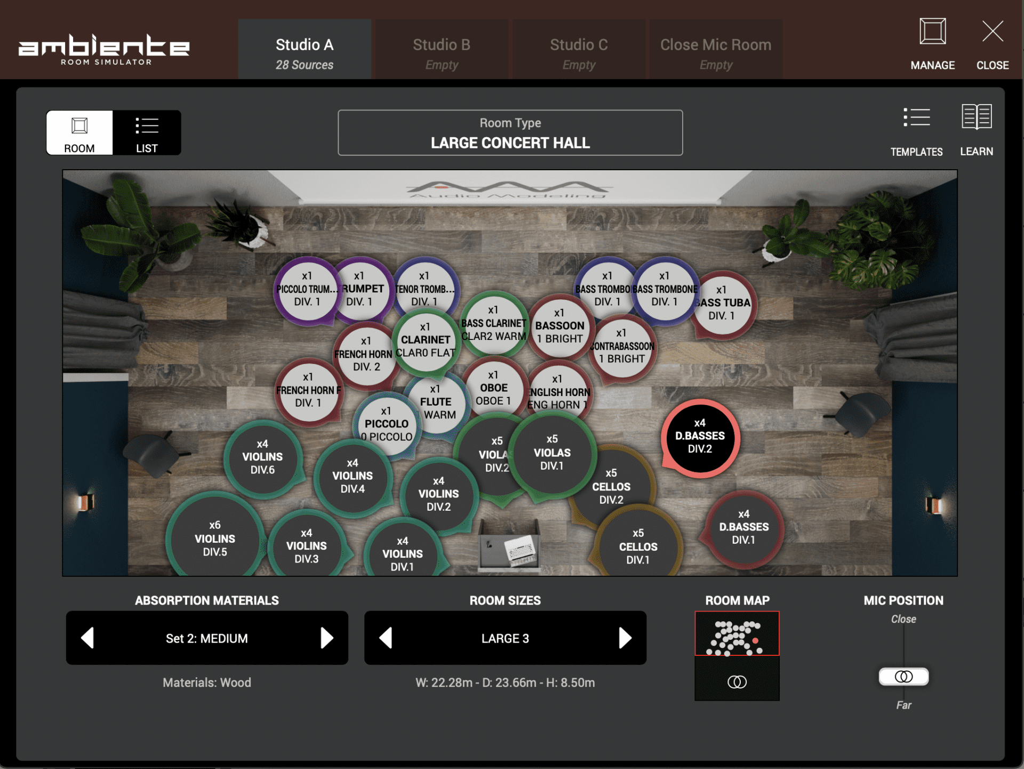This screenshot has height=769, width=1024.
Task: Click the Set 2: MEDIUM materials label
Action: [x=207, y=638]
